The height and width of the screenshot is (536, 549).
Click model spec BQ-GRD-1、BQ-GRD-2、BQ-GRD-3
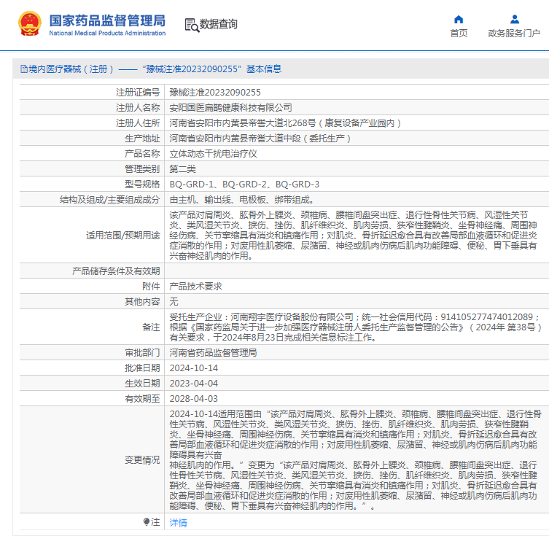click(x=244, y=185)
